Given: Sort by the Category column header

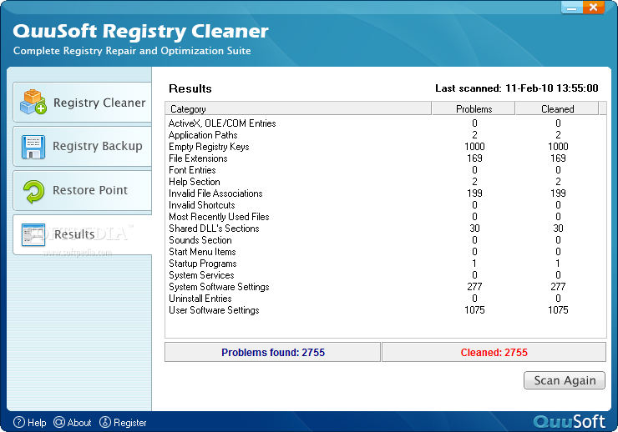Looking at the screenshot, I should coord(298,108).
